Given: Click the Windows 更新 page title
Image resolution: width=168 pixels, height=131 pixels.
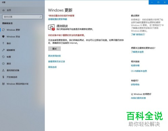Looking at the screenshot, I should (x=60, y=10).
